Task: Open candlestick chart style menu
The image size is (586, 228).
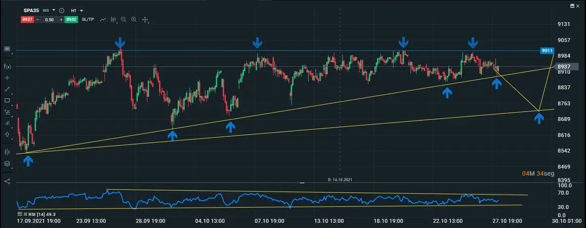Action: click(114, 20)
